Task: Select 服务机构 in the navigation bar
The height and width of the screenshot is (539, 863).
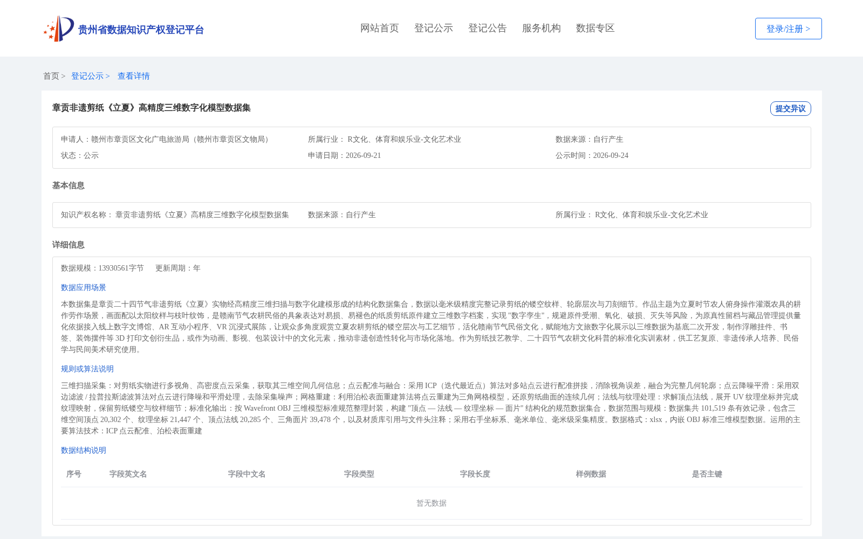Action: pyautogui.click(x=542, y=28)
